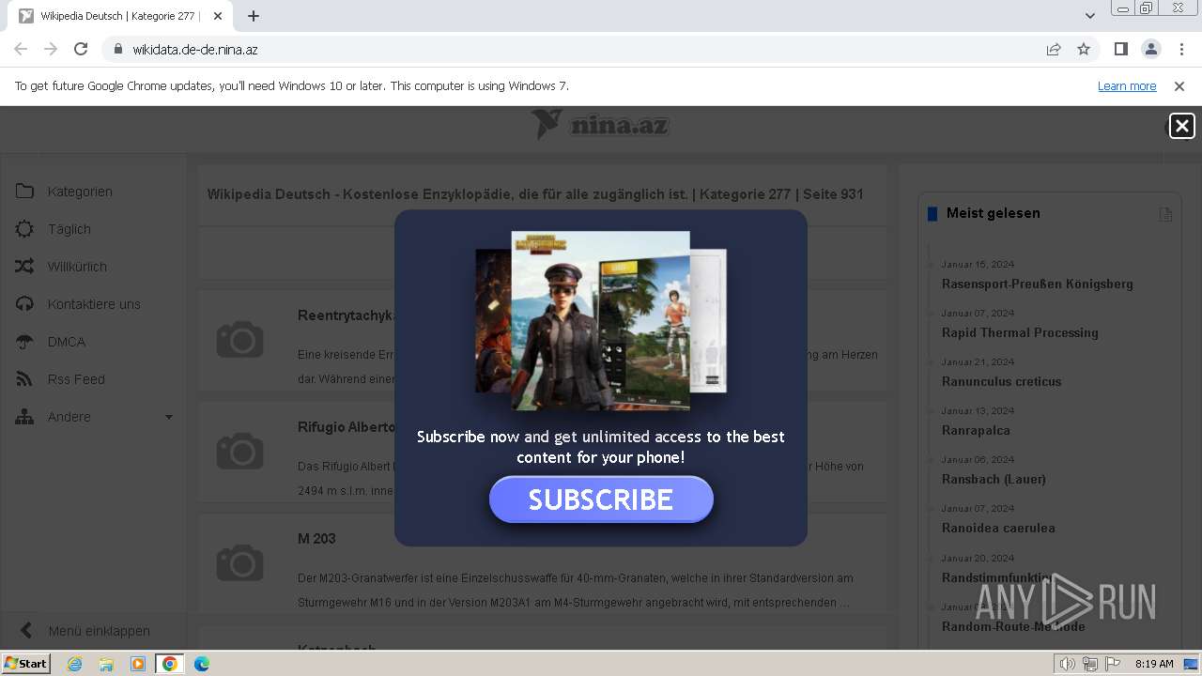This screenshot has width=1202, height=676.
Task: Click the system clock showing 8:19 AM
Action: click(1154, 664)
